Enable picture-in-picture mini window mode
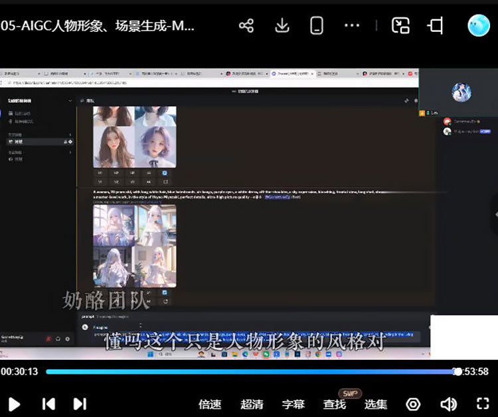Image resolution: width=498 pixels, height=417 pixels. (400, 26)
